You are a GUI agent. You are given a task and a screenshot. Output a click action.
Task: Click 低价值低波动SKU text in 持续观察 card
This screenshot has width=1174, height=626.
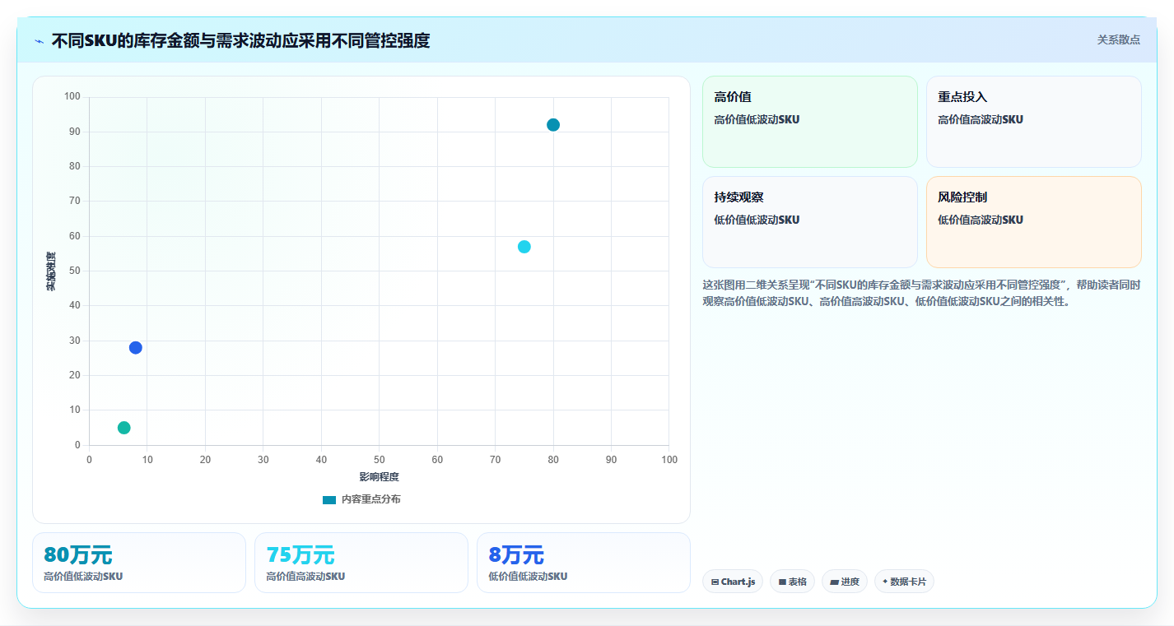click(x=757, y=220)
